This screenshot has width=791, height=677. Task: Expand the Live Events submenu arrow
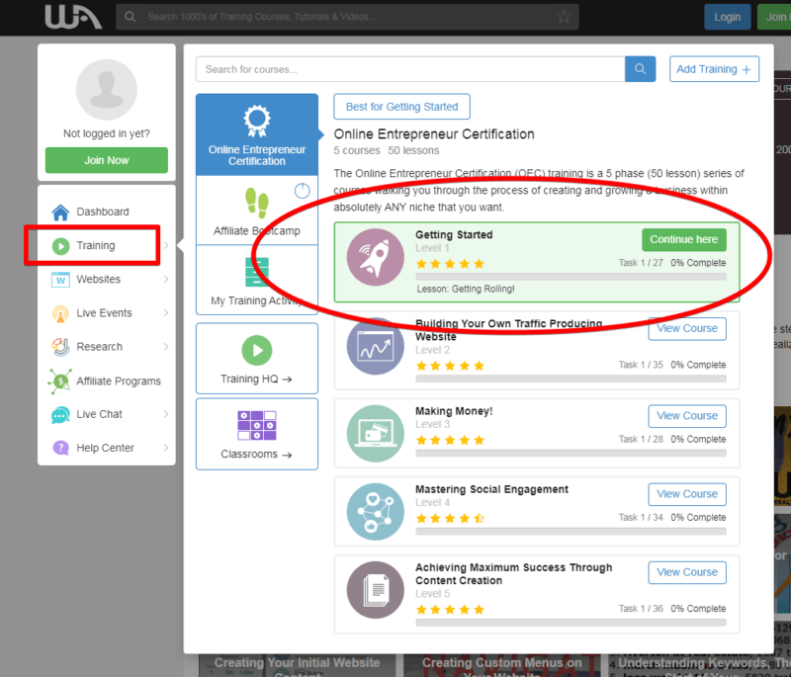click(166, 313)
